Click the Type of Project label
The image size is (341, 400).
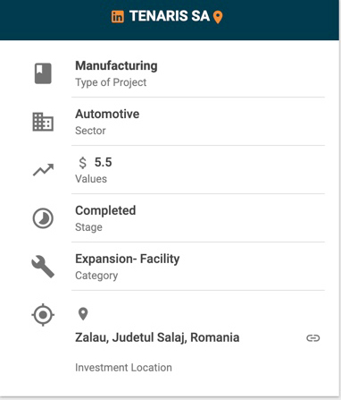coord(111,82)
